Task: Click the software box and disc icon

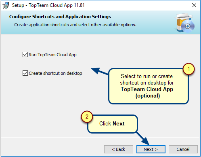Action: 185,23
